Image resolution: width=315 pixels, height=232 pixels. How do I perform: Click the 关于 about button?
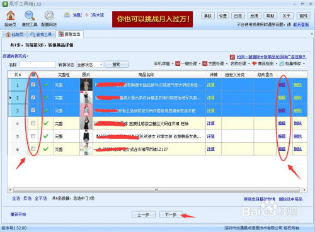click(286, 16)
